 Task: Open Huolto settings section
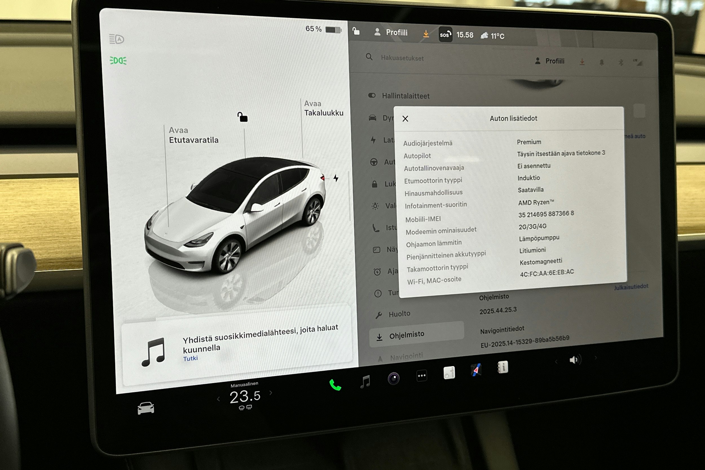pyautogui.click(x=399, y=314)
